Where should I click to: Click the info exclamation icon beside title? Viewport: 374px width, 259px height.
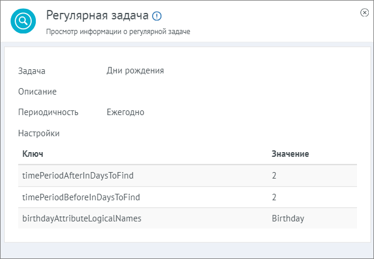tap(157, 16)
